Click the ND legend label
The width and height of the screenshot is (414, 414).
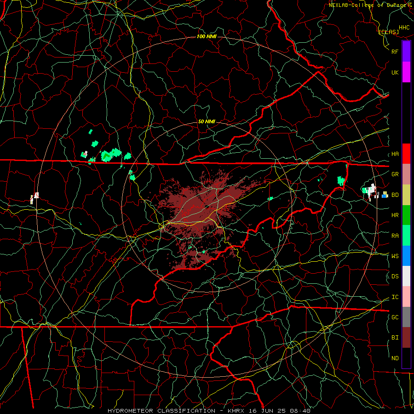[x=395, y=358]
